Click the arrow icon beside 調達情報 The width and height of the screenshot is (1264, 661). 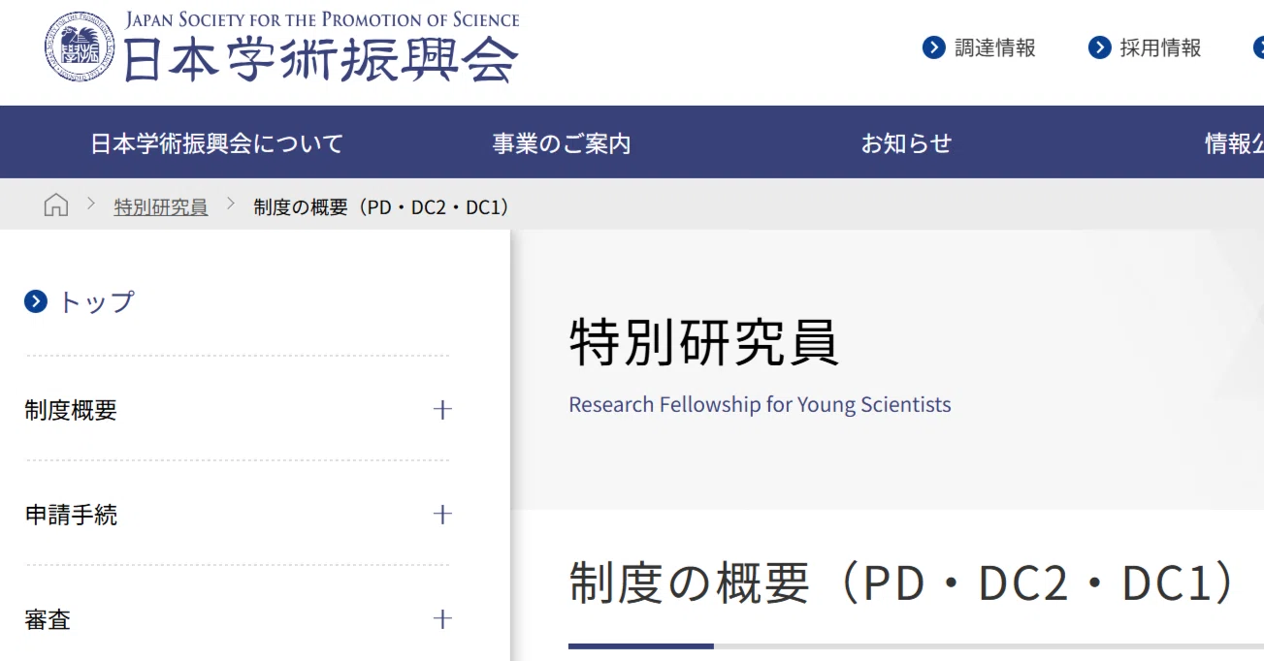(933, 47)
